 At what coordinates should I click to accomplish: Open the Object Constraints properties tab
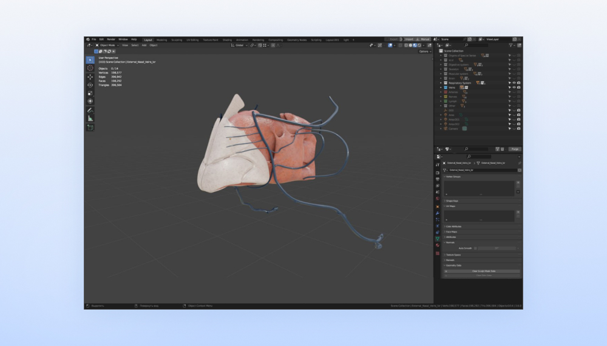click(438, 232)
